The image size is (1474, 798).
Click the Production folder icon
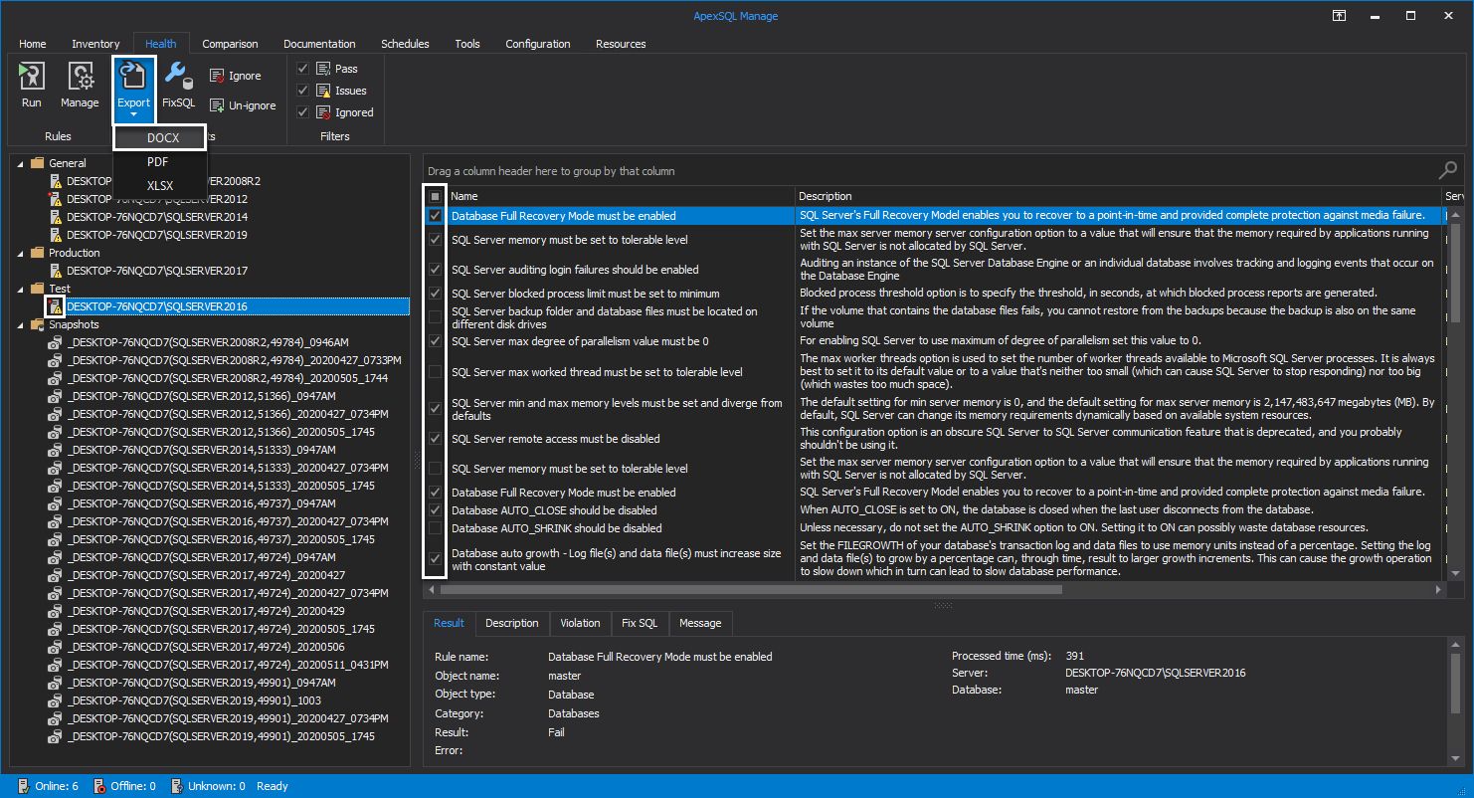tap(38, 253)
